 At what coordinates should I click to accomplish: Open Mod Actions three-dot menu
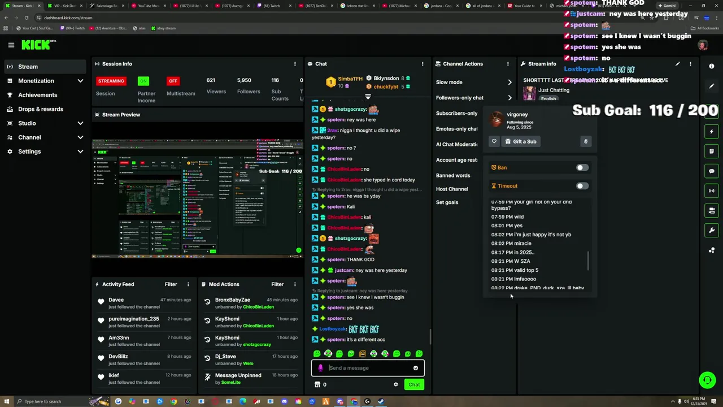click(x=295, y=284)
